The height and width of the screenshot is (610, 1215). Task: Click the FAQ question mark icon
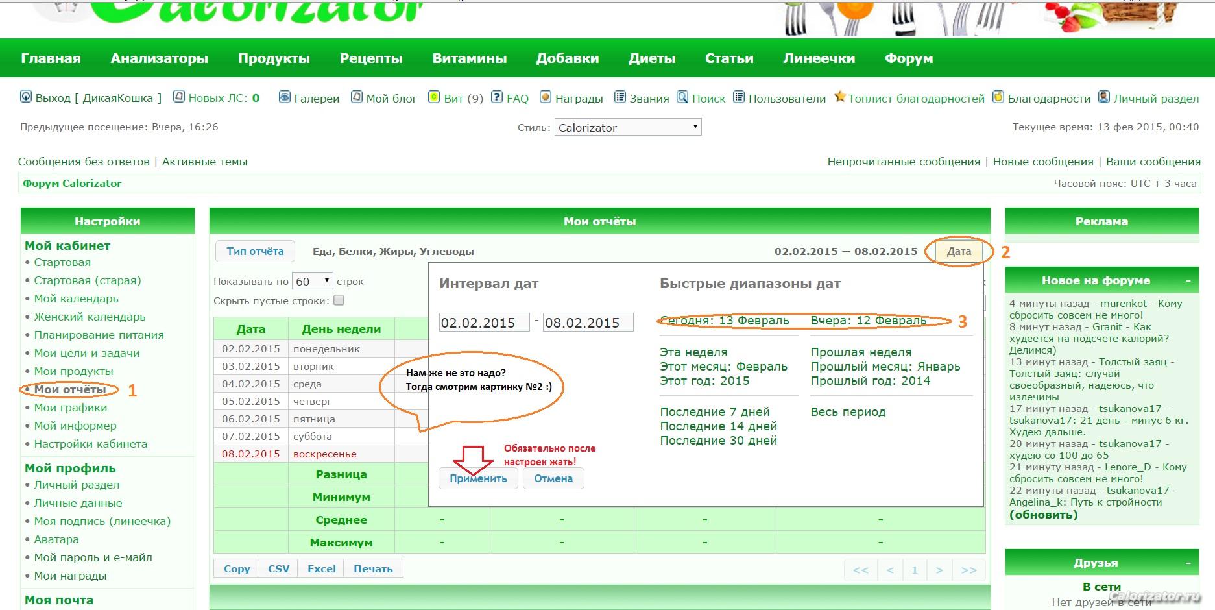click(x=497, y=97)
